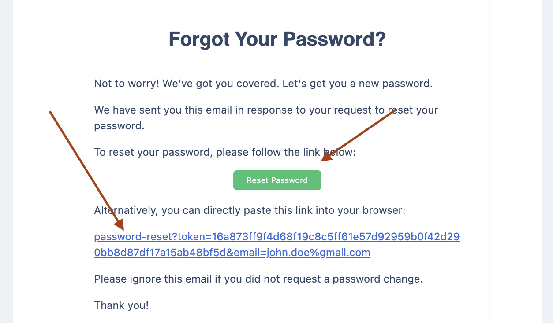Screen dimensions: 553x323
Task: Click the green Reset Password button
Action: point(277,180)
